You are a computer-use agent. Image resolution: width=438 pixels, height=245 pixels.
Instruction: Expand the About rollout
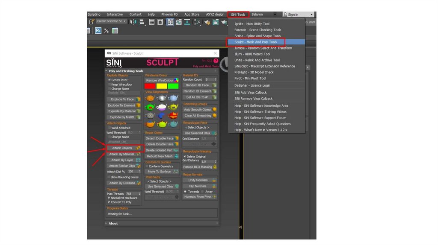(x=106, y=224)
